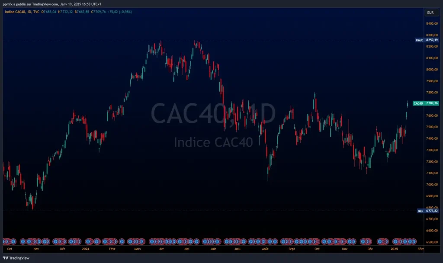Click the 7000,00 level on the price scale
Viewport: 443px width, 263px height.
(432, 184)
